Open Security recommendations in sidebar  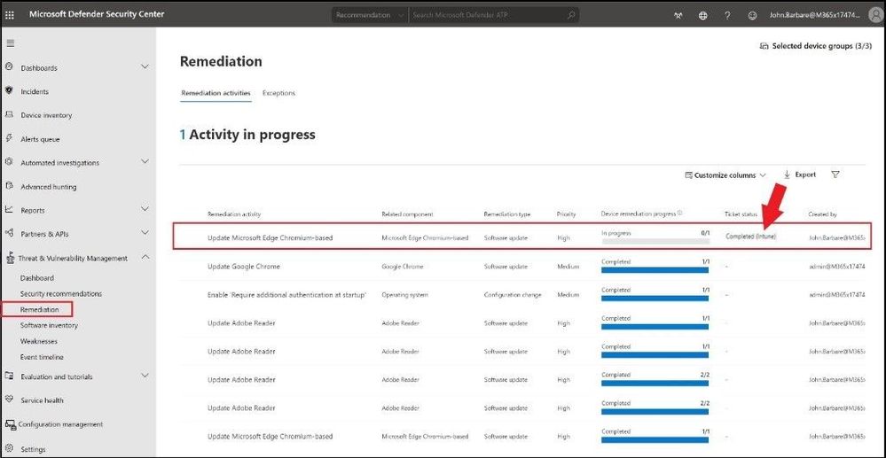tap(61, 293)
